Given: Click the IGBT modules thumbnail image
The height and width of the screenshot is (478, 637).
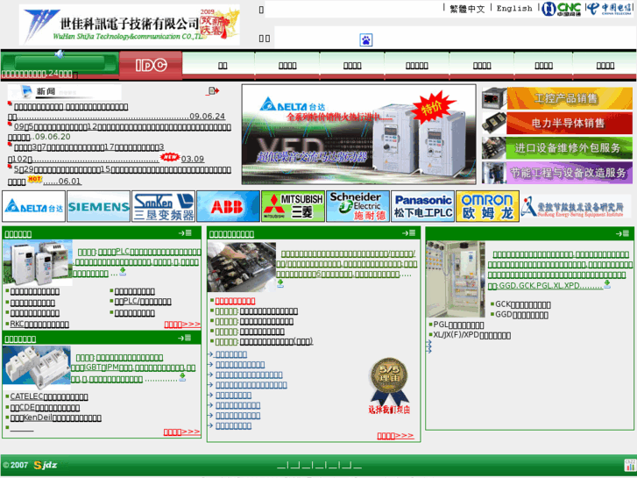Looking at the screenshot, I should [x=37, y=366].
